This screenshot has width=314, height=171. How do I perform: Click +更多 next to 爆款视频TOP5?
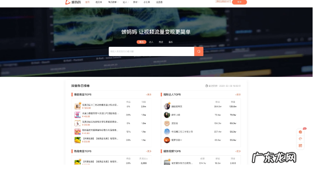click(238, 152)
